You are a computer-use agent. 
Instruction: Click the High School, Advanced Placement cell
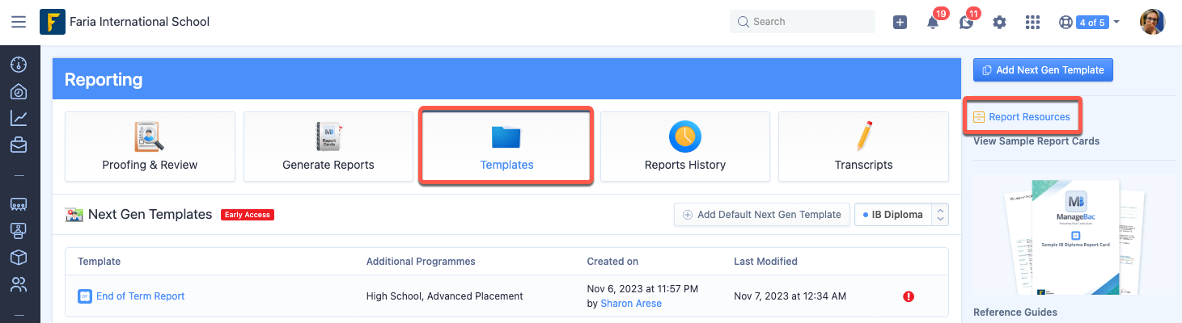(445, 296)
